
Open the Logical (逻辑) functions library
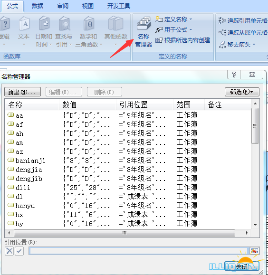4,31
